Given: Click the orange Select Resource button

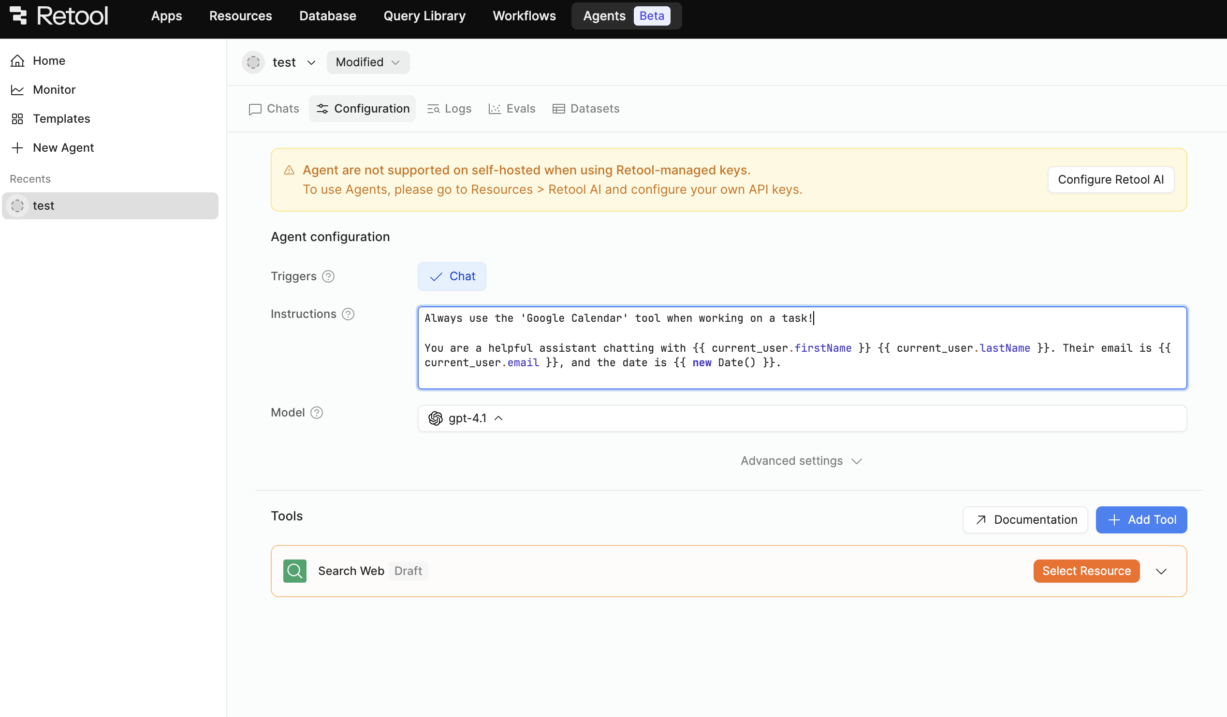Looking at the screenshot, I should [x=1086, y=571].
